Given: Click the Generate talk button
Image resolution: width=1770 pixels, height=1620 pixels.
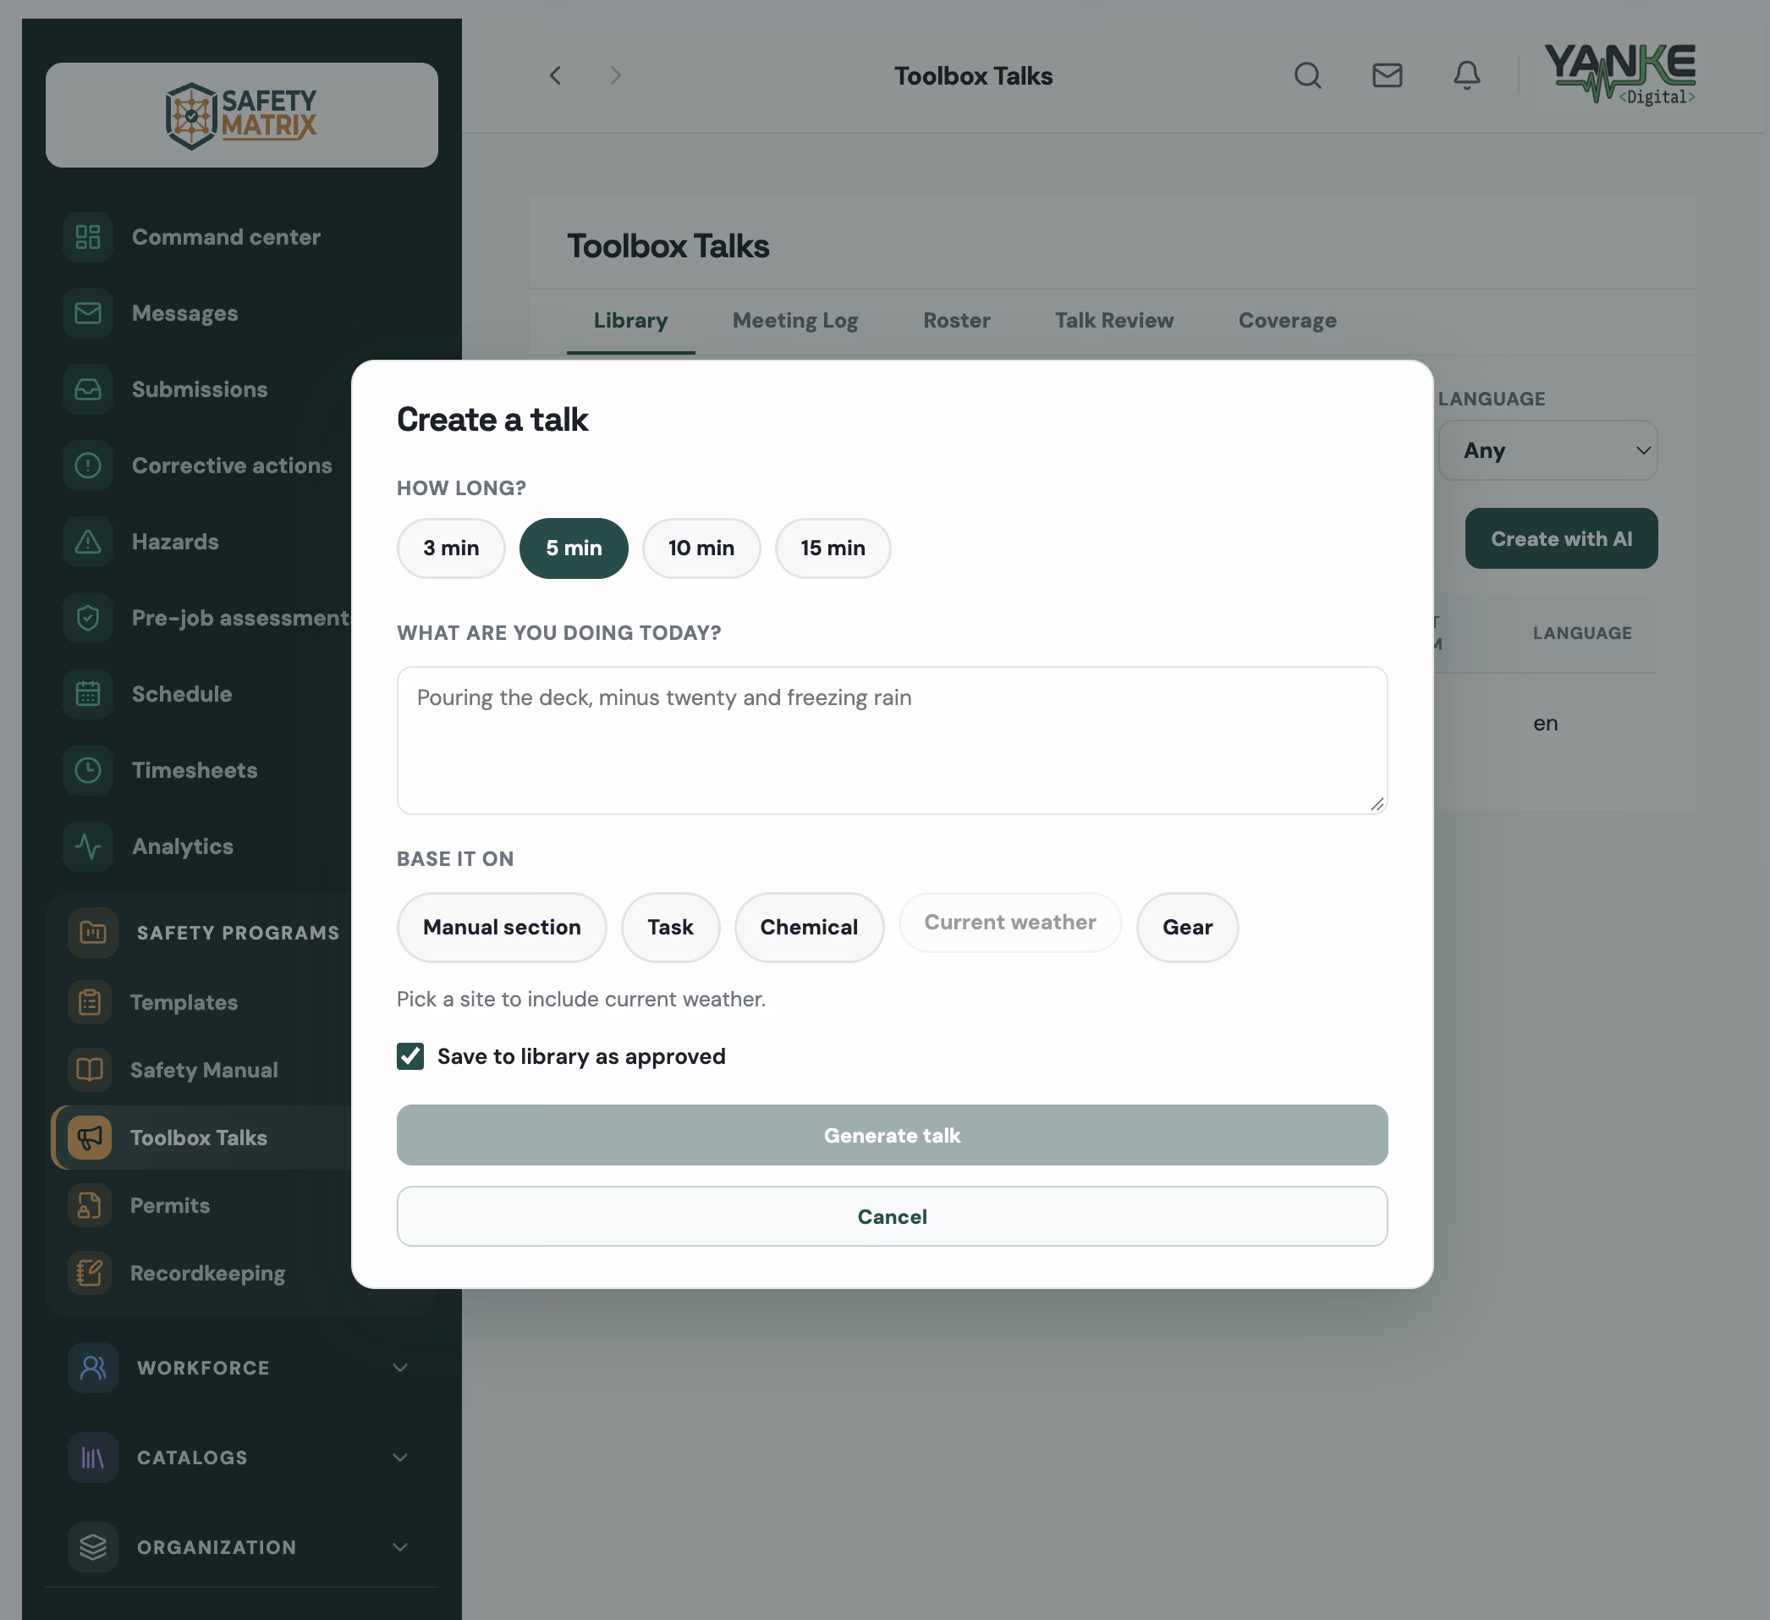Looking at the screenshot, I should (892, 1135).
